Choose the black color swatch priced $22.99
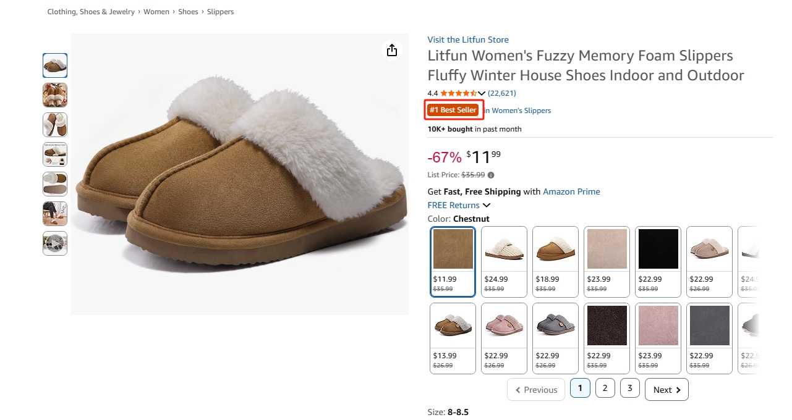 tap(658, 261)
